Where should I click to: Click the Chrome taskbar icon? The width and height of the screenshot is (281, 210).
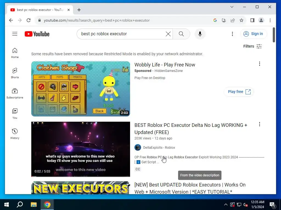coord(47,205)
